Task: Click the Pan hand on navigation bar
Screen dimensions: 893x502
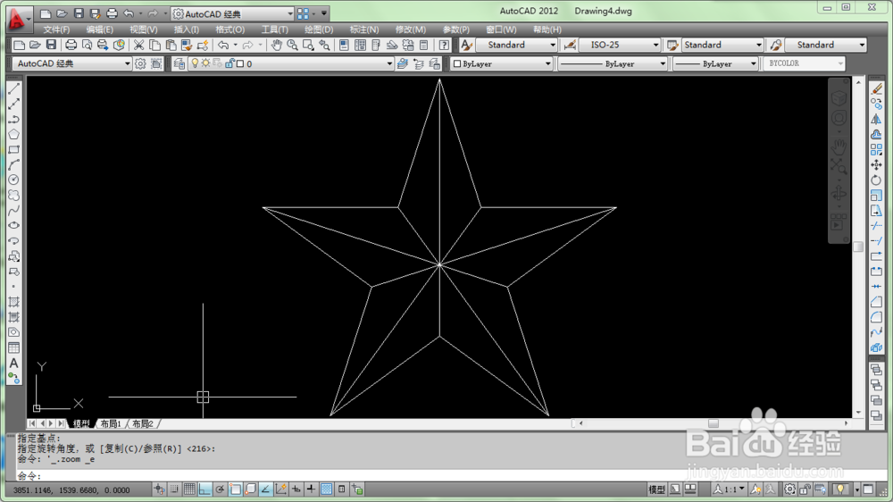Action: 839,147
